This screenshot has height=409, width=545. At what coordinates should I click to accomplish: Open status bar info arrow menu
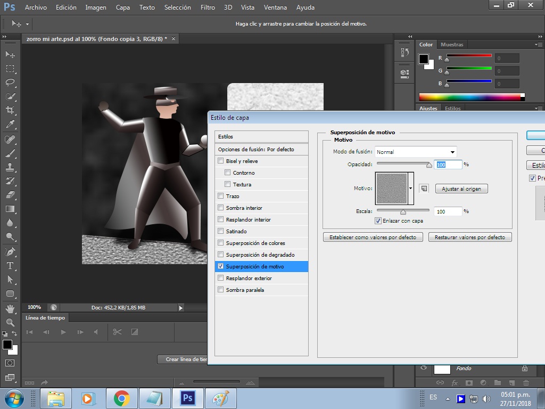[181, 307]
